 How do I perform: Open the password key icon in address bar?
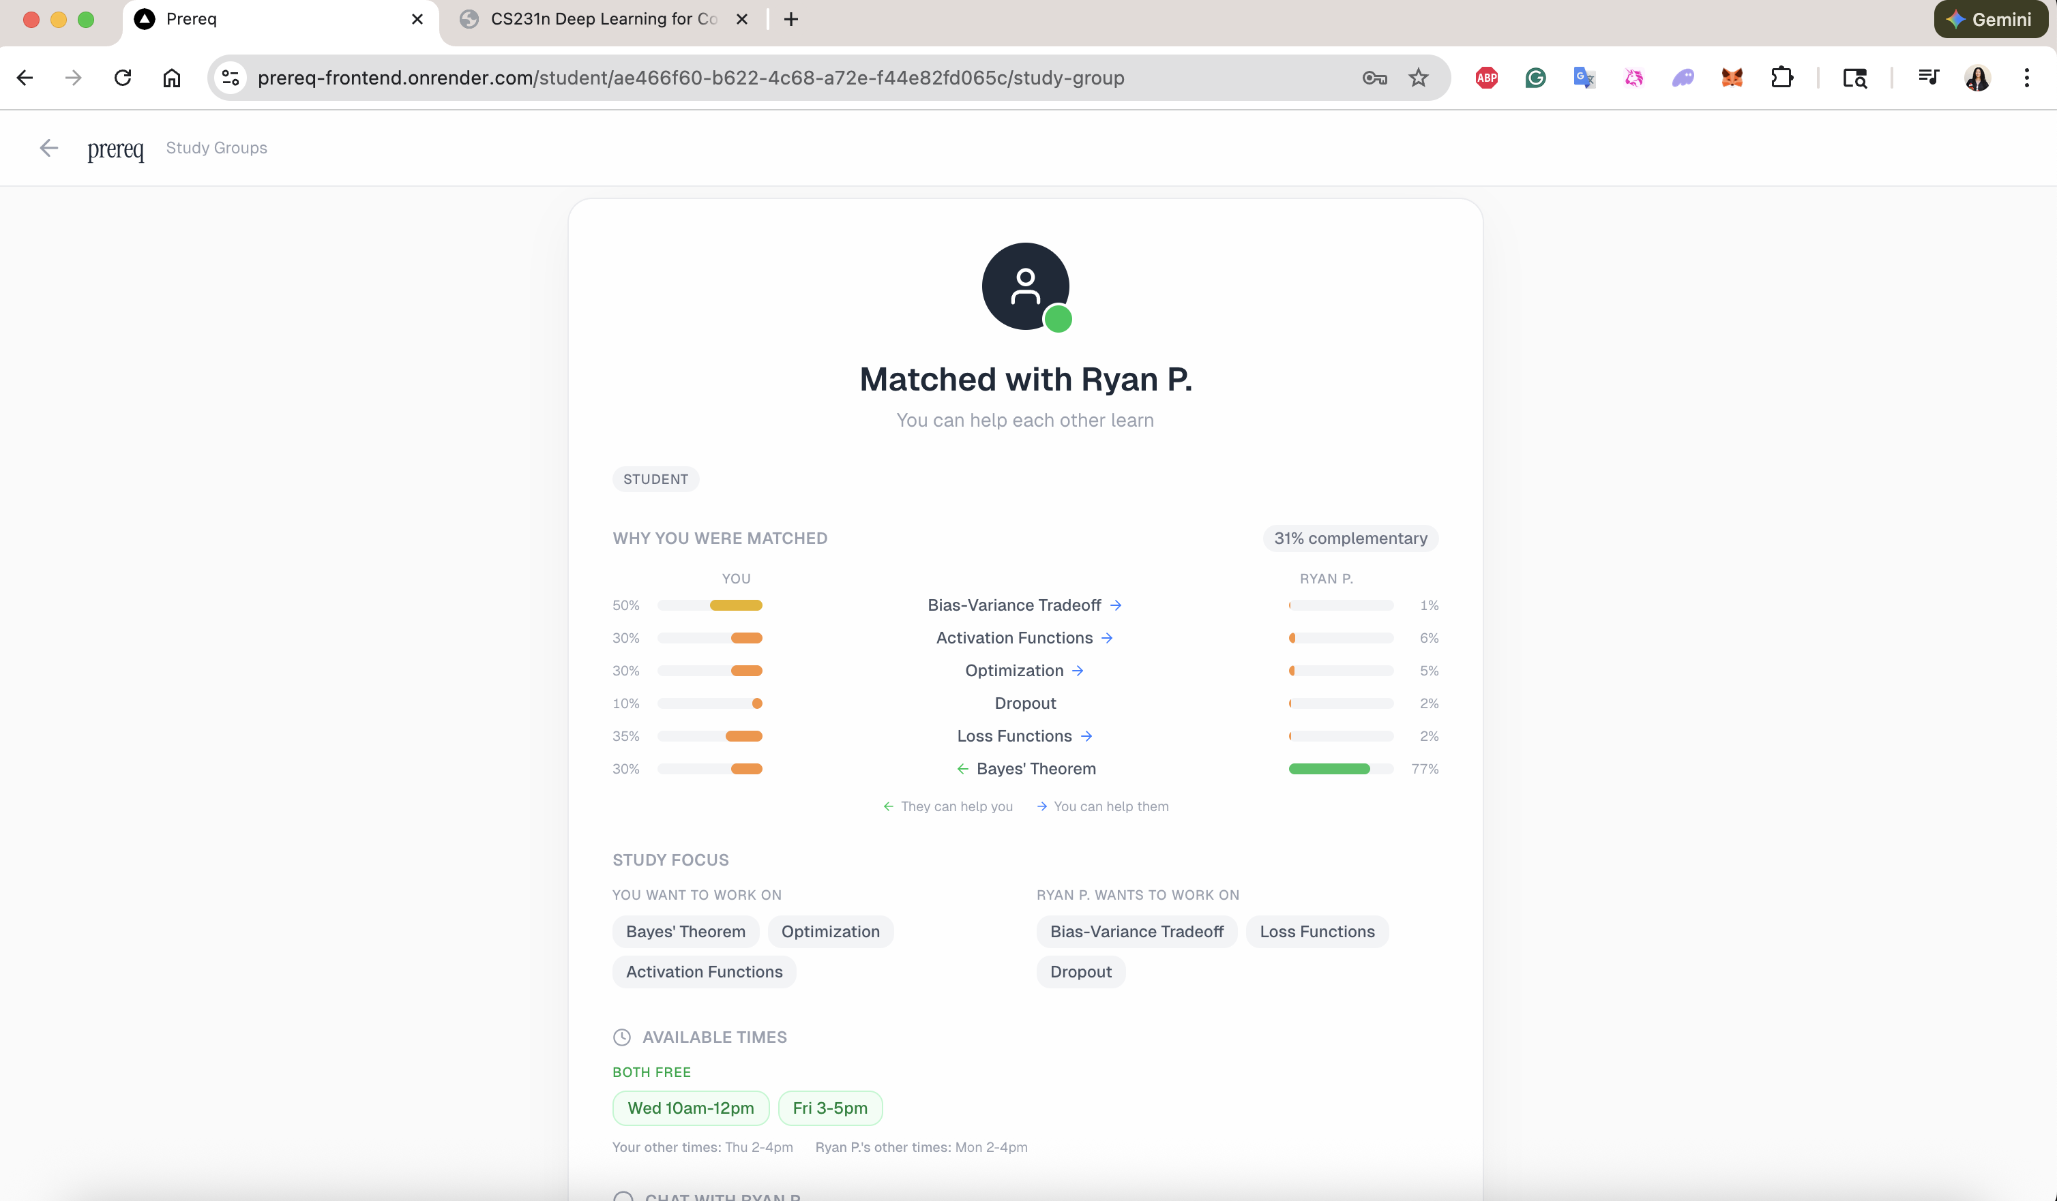click(x=1374, y=78)
